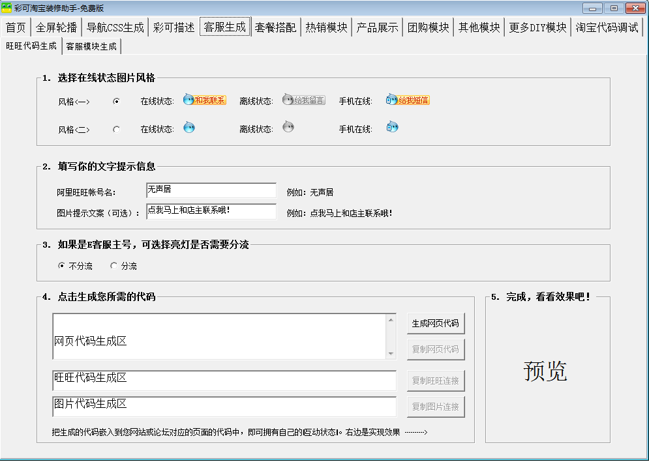The image size is (649, 462).
Task: Click the style one offline 给我留言 icon
Action: point(303,100)
